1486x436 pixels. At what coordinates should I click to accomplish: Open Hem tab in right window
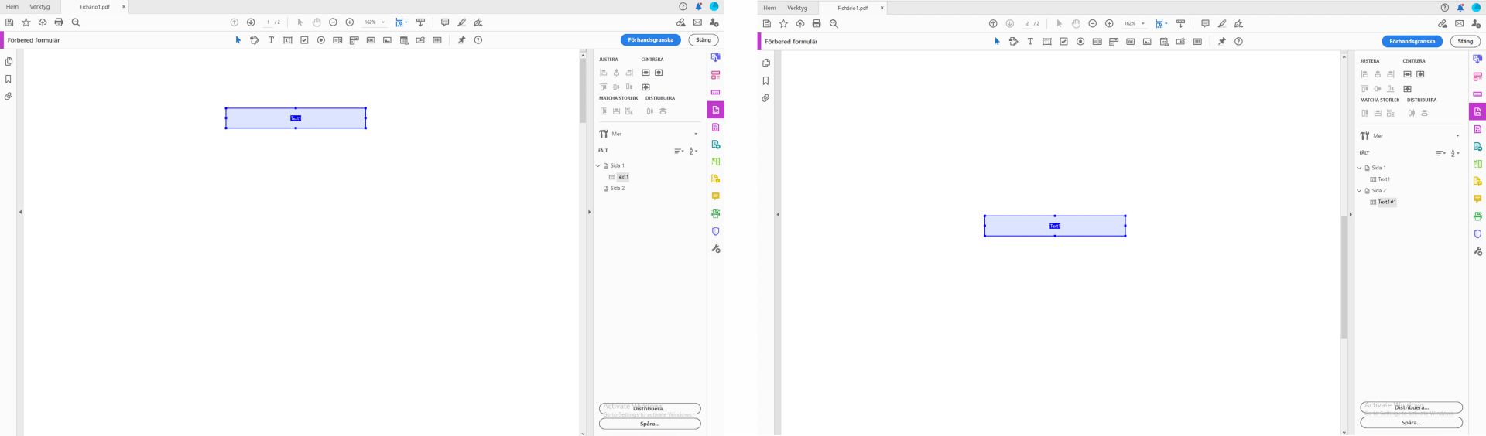click(769, 8)
